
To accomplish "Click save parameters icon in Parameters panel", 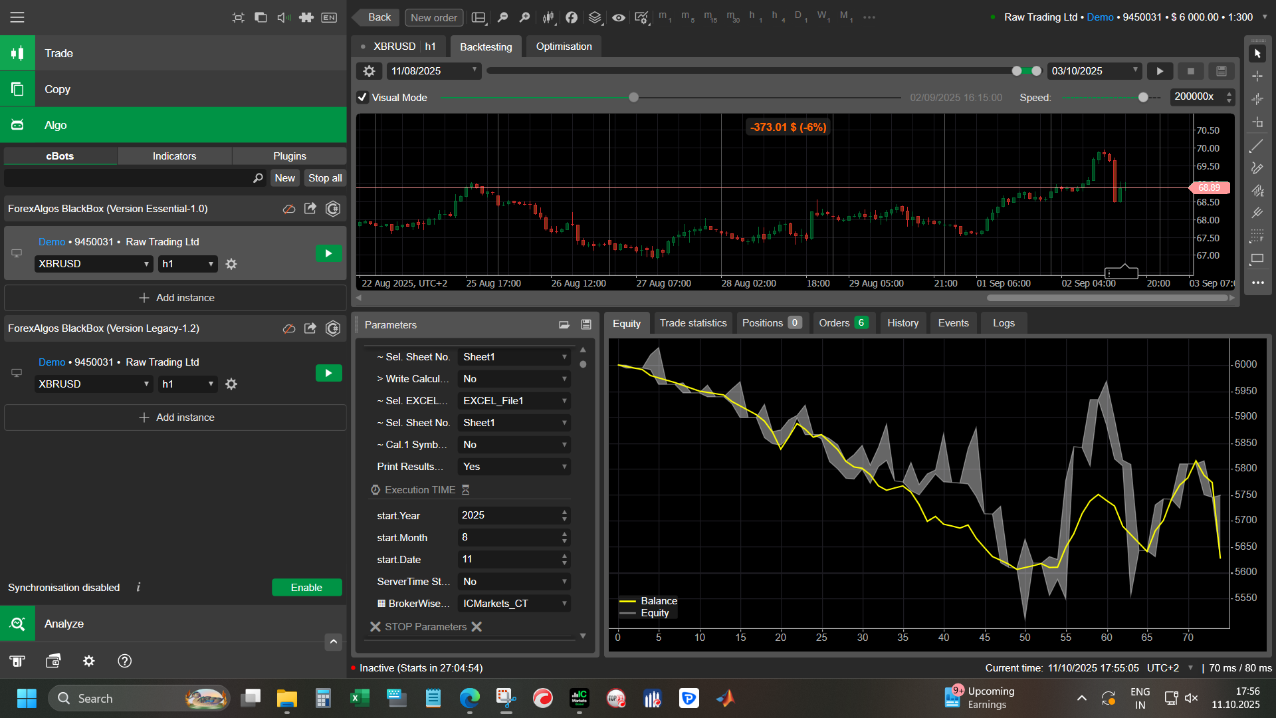I will [586, 324].
